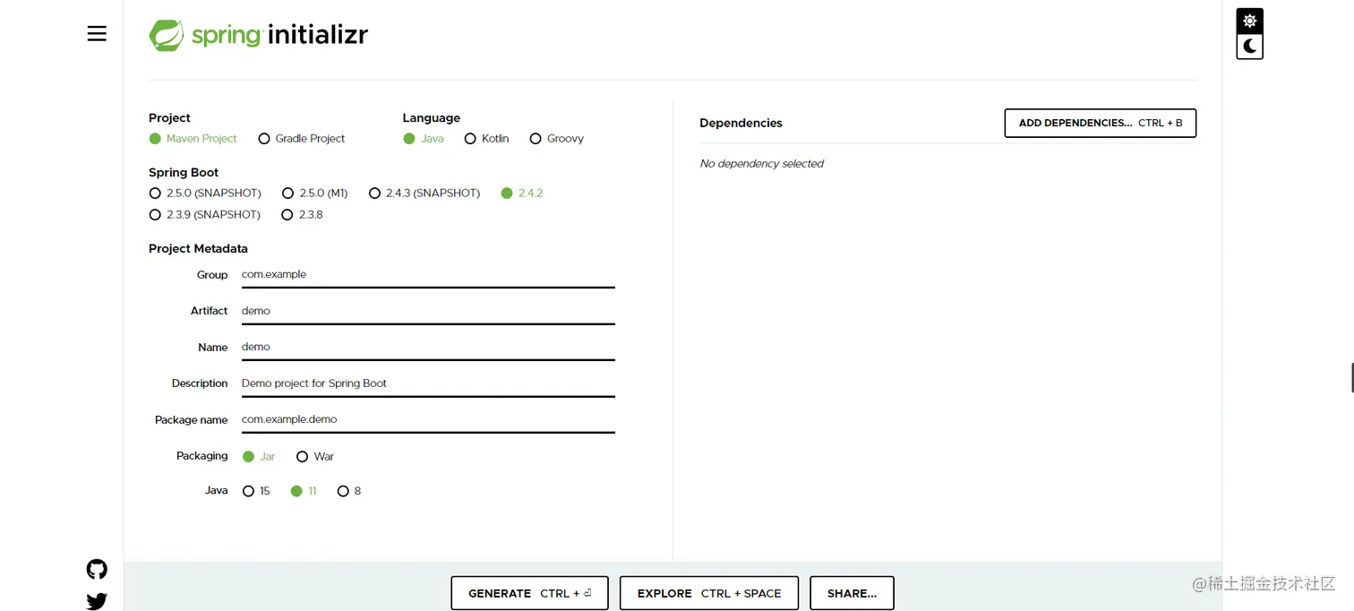Select Maven Project radio option
This screenshot has width=1354, height=611.
click(193, 139)
